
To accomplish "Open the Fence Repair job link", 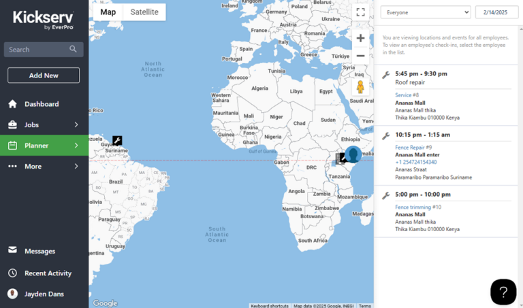I will 409,148.
